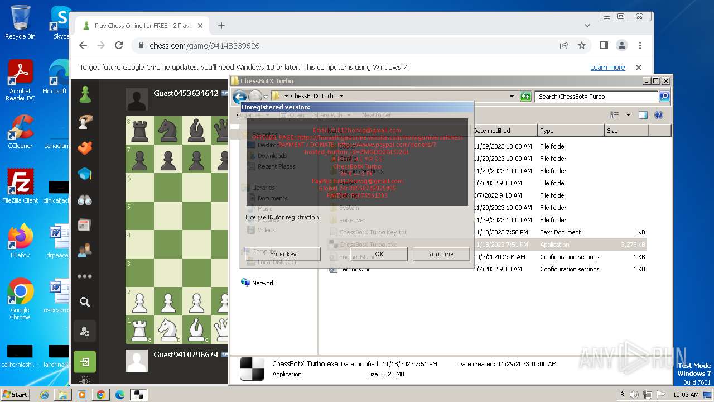Click Internet Explorer taskbar icon
The width and height of the screenshot is (714, 402).
44,395
